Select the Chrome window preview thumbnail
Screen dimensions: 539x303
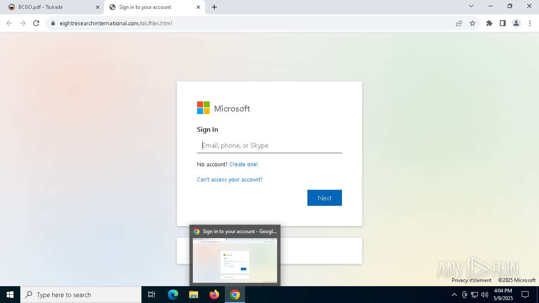(x=235, y=260)
